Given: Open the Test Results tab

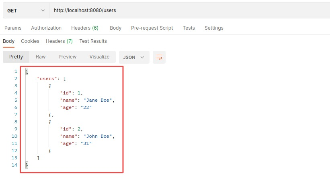Looking at the screenshot, I should (93, 41).
